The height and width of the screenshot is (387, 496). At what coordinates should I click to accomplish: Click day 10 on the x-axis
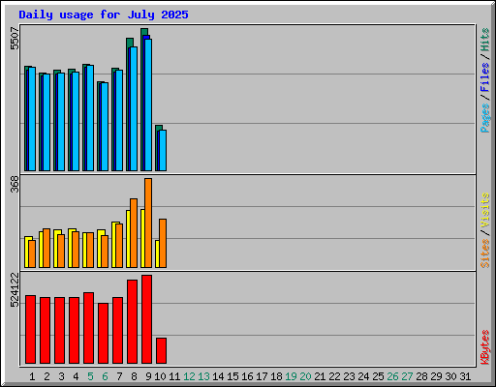(x=160, y=376)
